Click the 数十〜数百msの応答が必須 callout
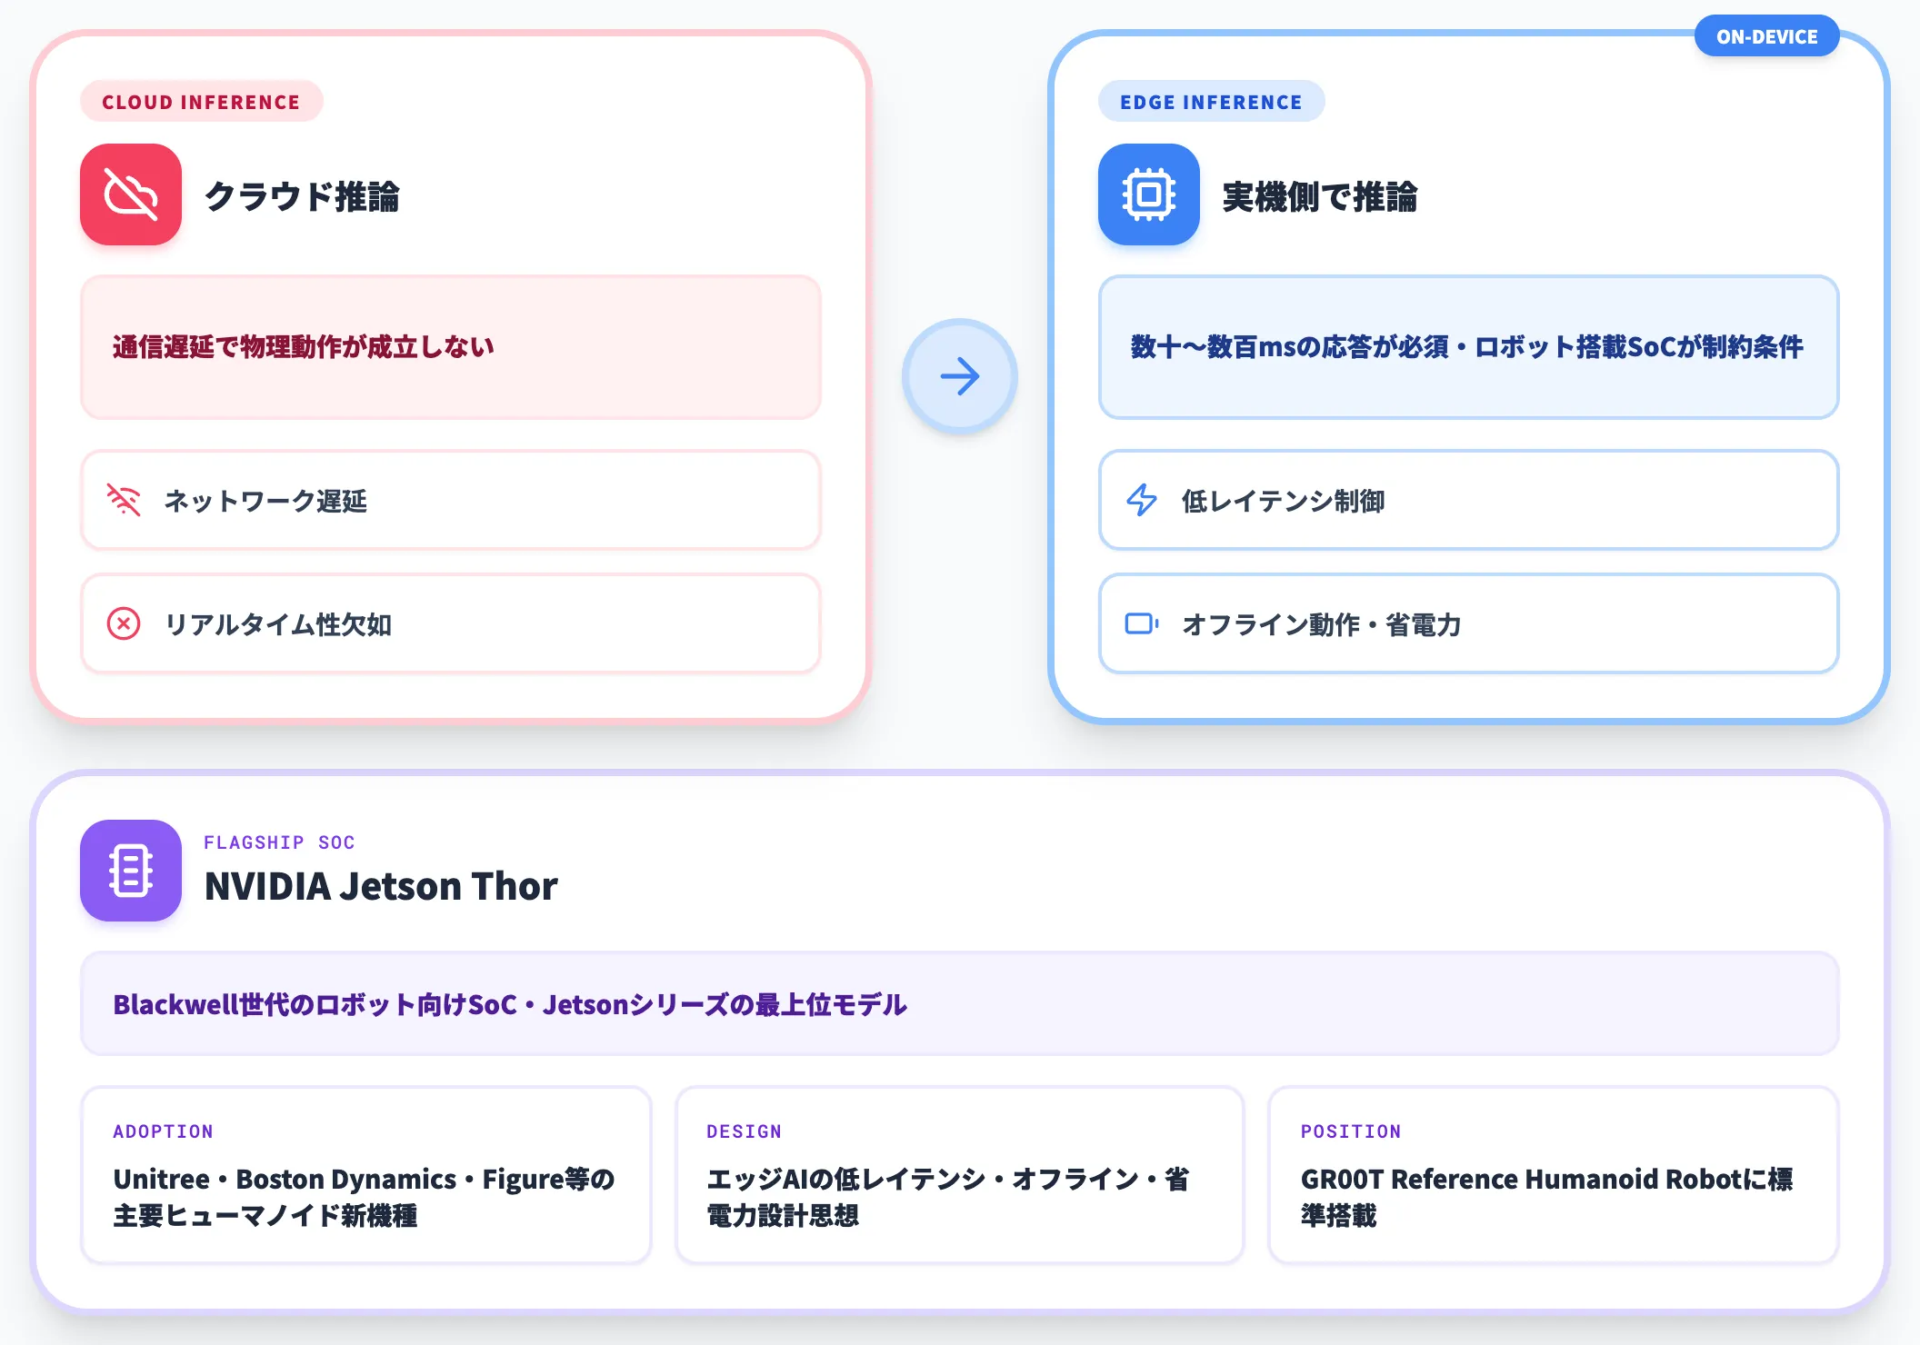Image resolution: width=1920 pixels, height=1345 pixels. pyautogui.click(x=1468, y=347)
